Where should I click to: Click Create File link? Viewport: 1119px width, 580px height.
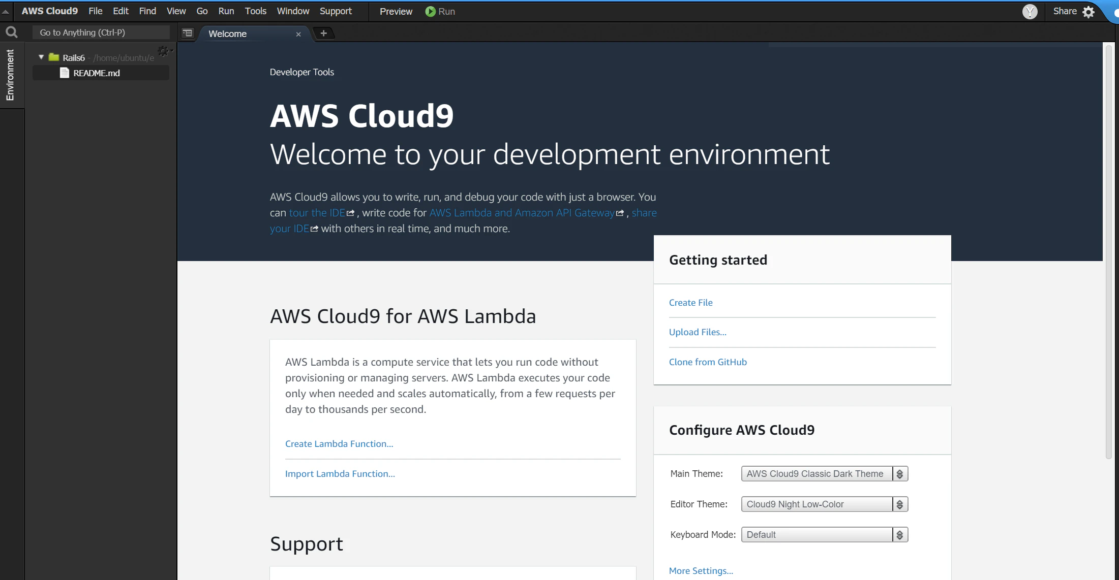click(x=690, y=303)
